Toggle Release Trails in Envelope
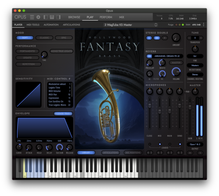Viewport: 219px width, 196px height. [63, 114]
